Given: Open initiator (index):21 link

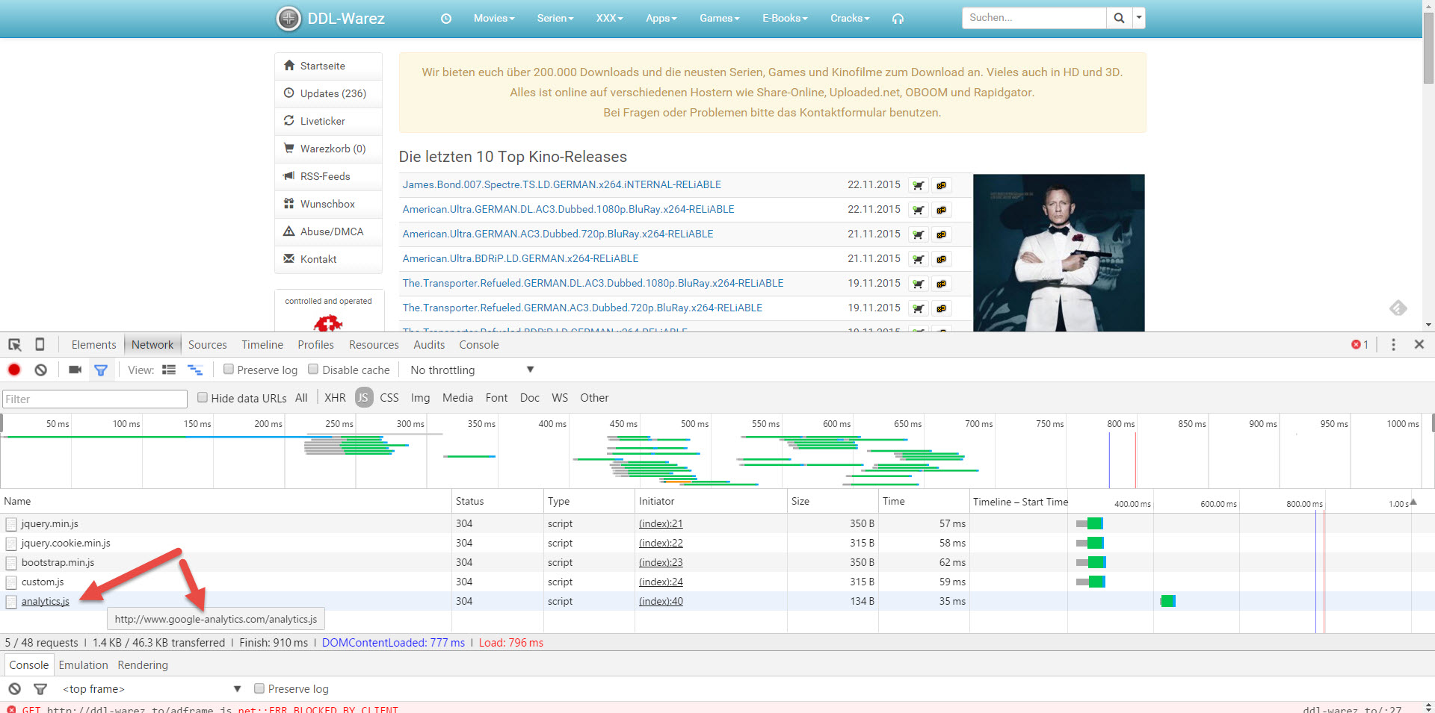Looking at the screenshot, I should (x=661, y=523).
